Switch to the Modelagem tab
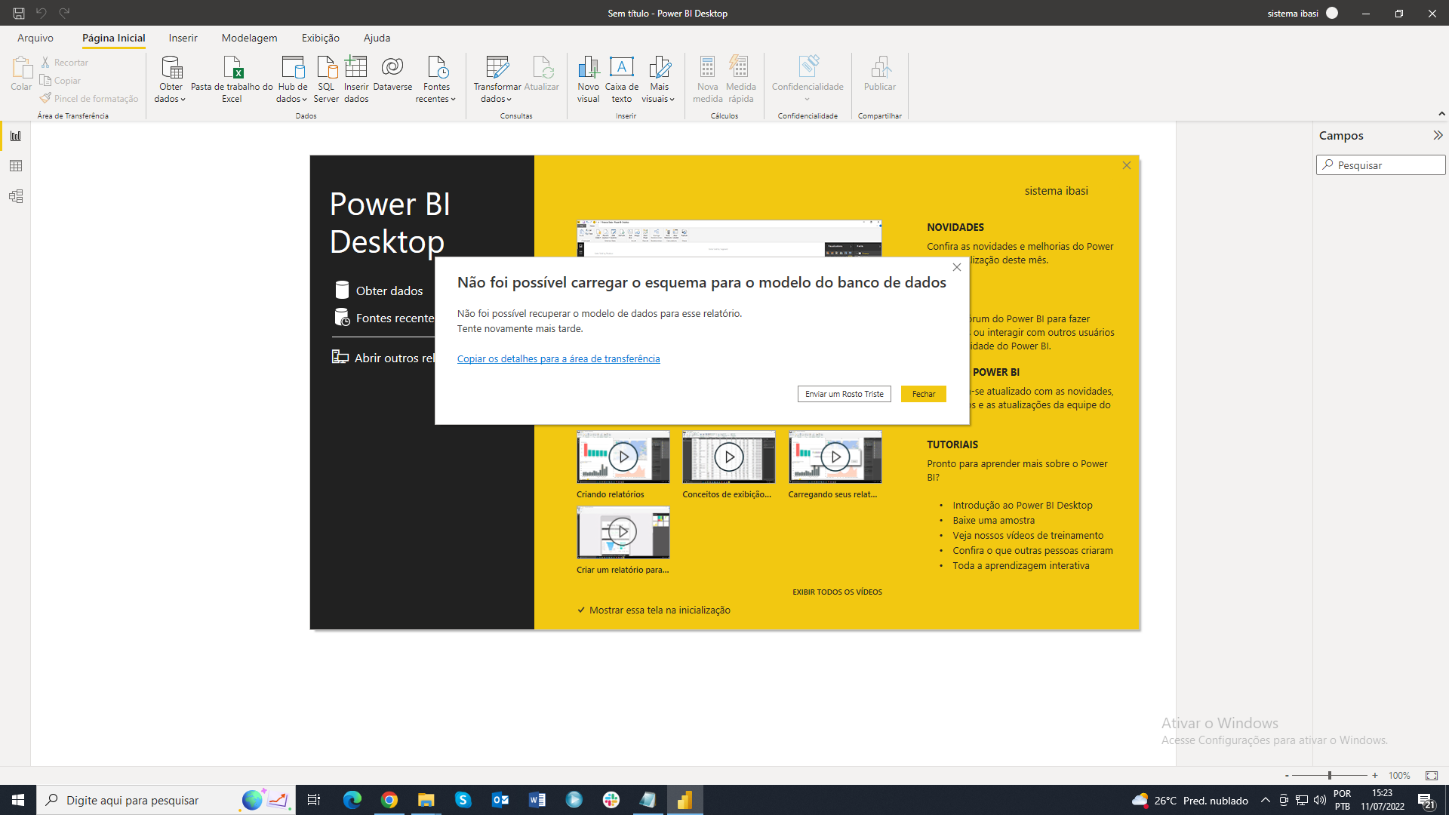The width and height of the screenshot is (1449, 815). click(x=249, y=38)
